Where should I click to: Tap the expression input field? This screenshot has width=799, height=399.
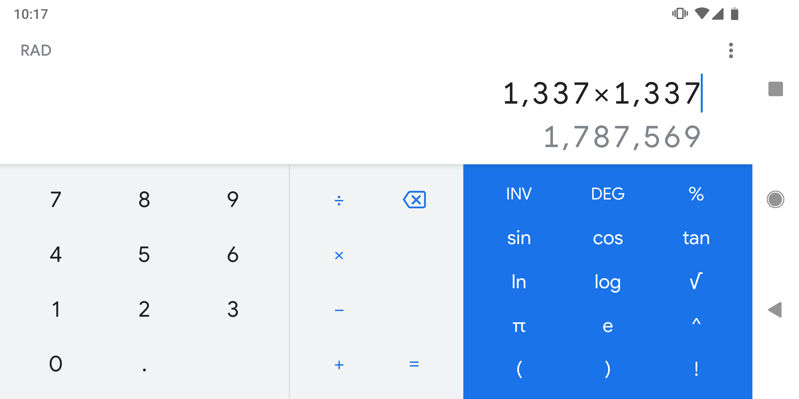[601, 93]
